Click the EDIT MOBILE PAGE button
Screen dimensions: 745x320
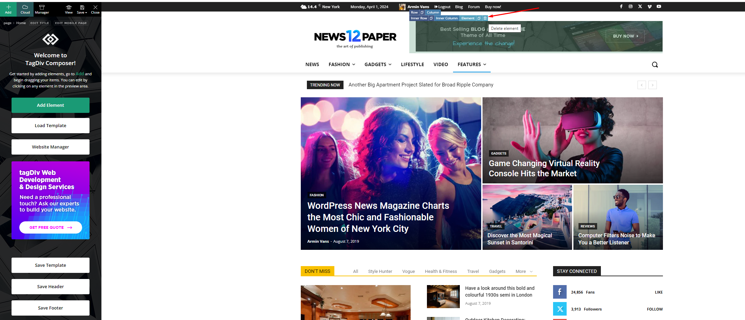click(71, 23)
